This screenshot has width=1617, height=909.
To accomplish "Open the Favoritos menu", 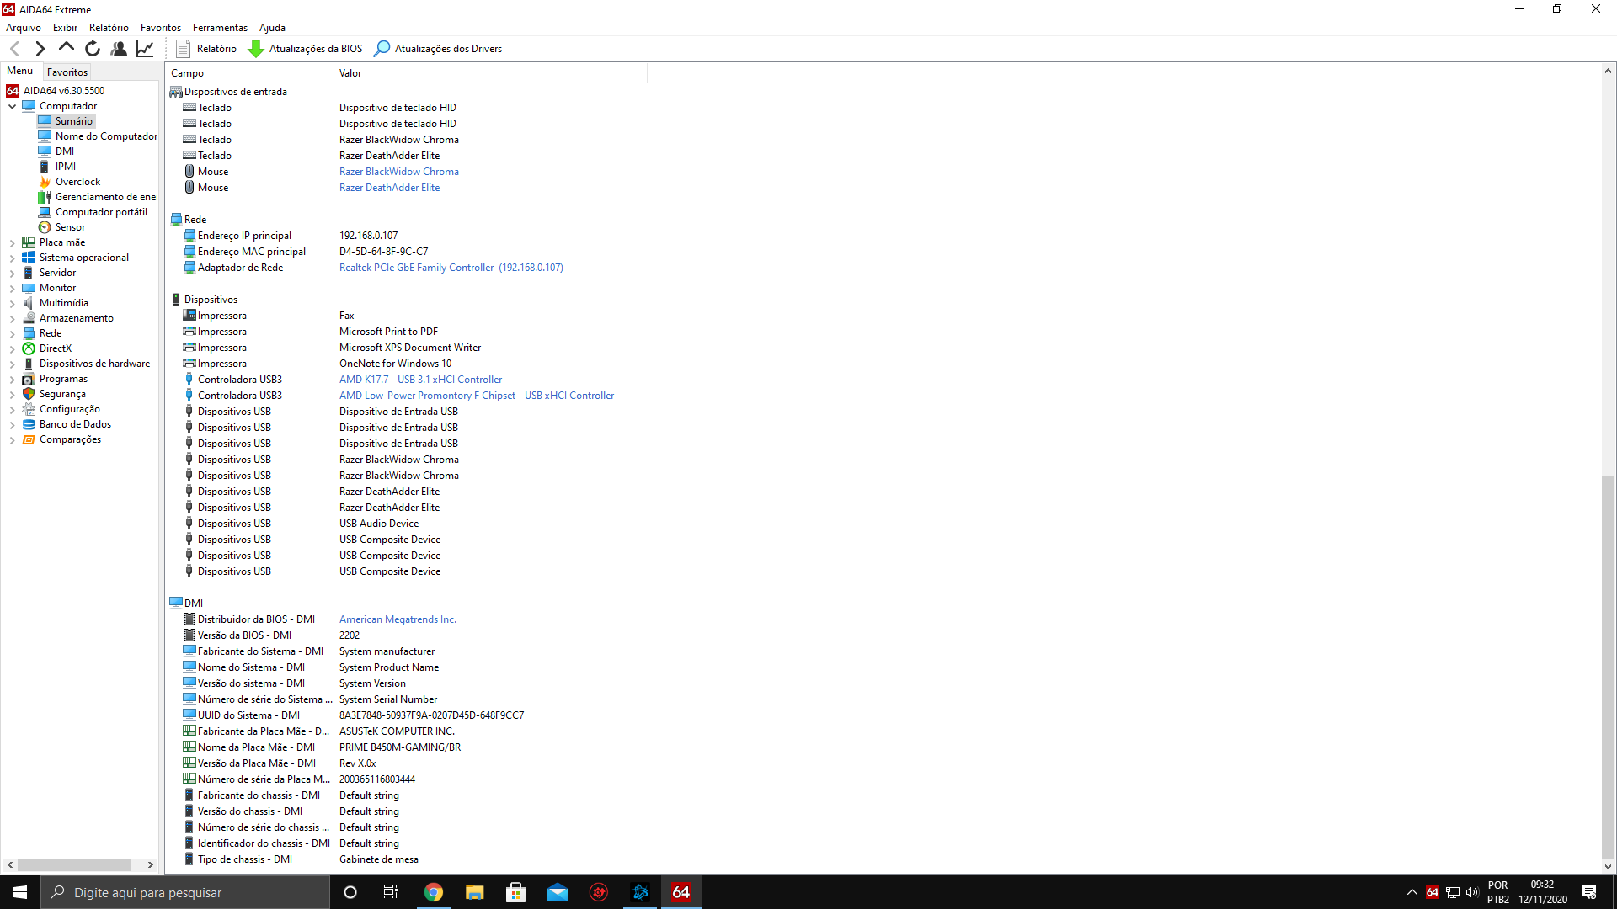I will pos(160,28).
